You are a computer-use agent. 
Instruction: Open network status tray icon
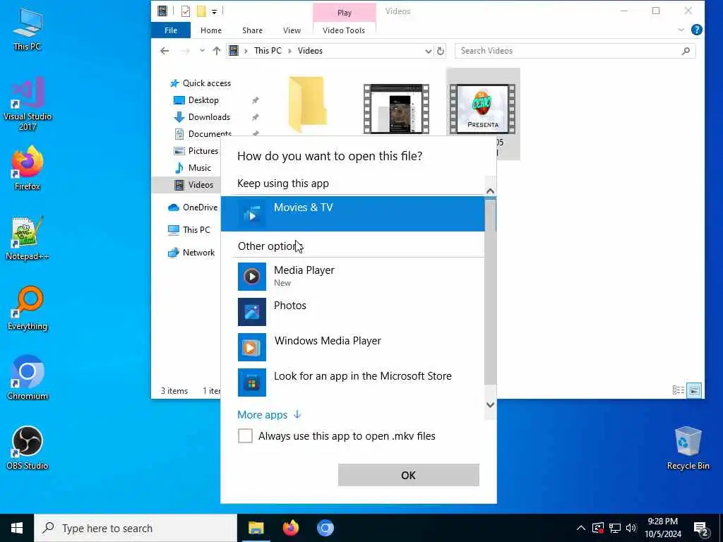click(615, 528)
